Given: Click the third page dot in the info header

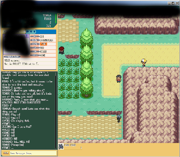Looking at the screenshot, I should click(x=34, y=32).
